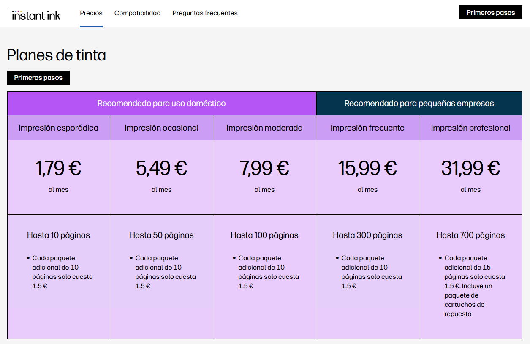Click 'al mes' under 7,99 €
The width and height of the screenshot is (530, 344).
click(x=264, y=190)
